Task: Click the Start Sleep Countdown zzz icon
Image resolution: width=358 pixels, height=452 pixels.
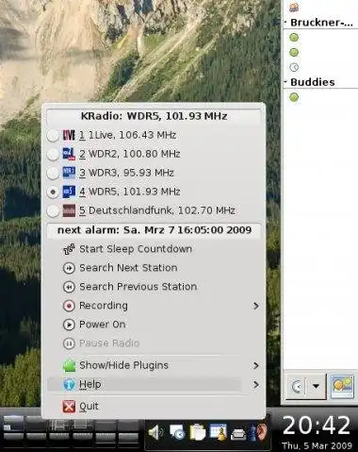Action: [x=69, y=249]
